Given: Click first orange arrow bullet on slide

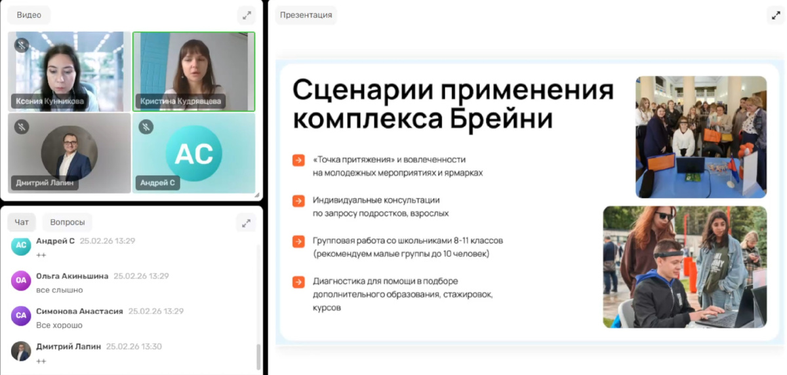Looking at the screenshot, I should (298, 160).
